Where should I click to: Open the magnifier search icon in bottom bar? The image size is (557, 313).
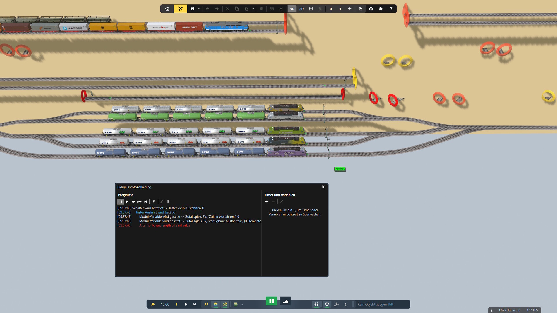(206, 304)
